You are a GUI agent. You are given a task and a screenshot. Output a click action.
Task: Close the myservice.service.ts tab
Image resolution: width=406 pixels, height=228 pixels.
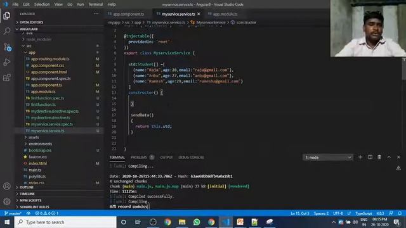pos(199,14)
